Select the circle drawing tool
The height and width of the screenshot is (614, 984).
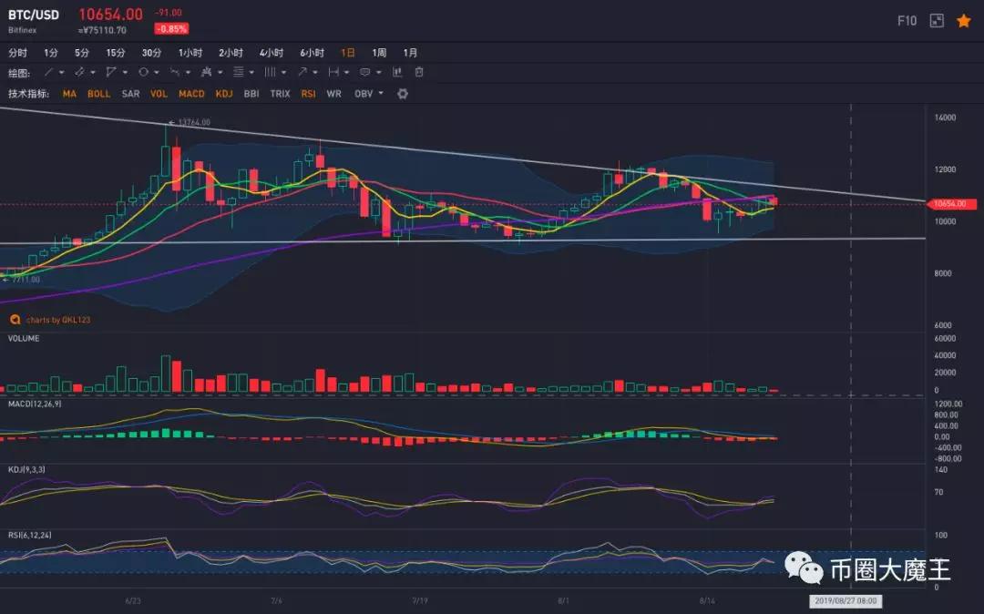coord(143,73)
